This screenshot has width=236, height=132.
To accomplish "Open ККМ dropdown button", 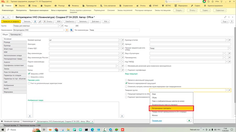I will [x=59, y=21].
